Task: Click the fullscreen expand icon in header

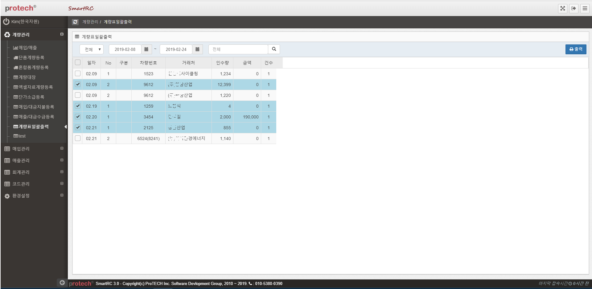Action: (x=563, y=8)
